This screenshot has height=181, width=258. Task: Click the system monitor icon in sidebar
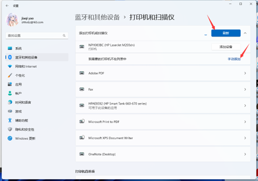[x=10, y=48]
